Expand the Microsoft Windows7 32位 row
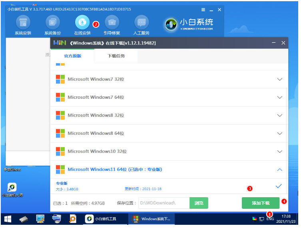 tap(280, 79)
